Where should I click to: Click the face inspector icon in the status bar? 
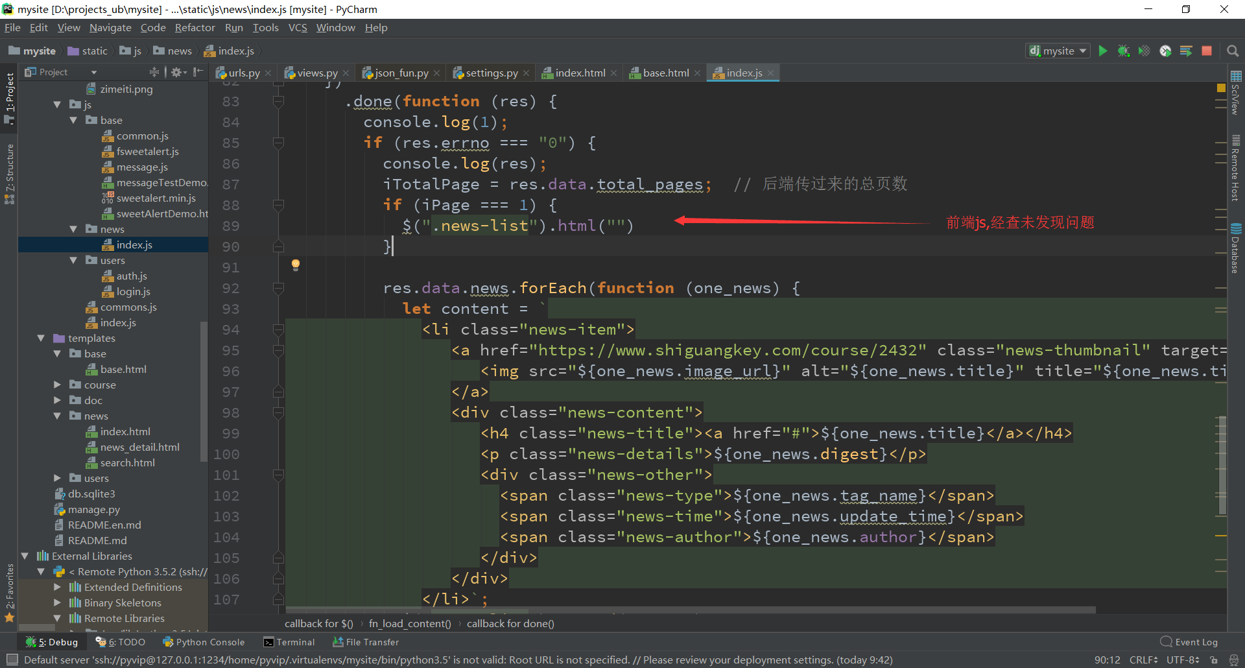(1234, 660)
